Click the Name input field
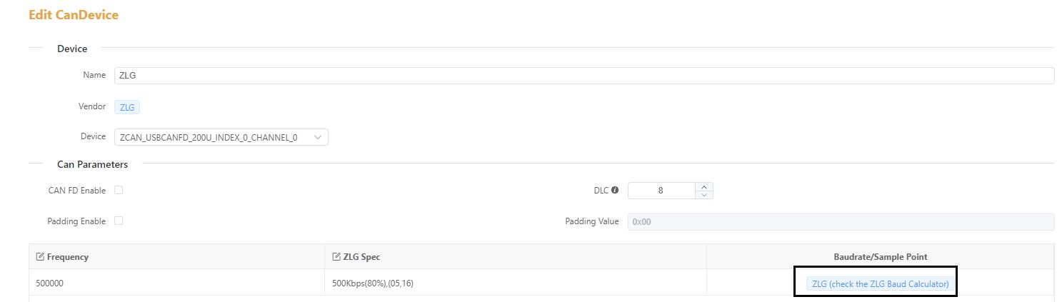This screenshot has width=1062, height=302. click(x=584, y=76)
